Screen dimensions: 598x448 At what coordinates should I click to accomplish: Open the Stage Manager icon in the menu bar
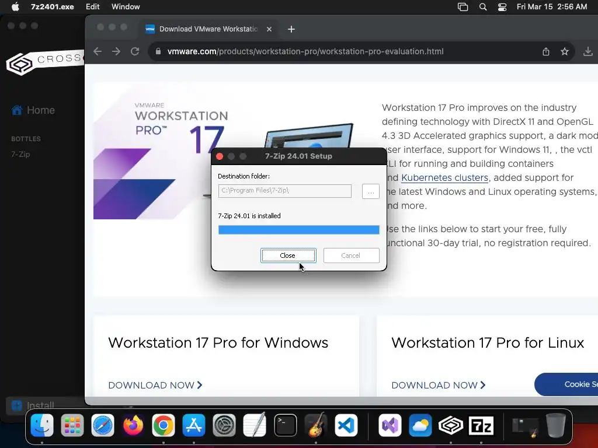pyautogui.click(x=463, y=7)
